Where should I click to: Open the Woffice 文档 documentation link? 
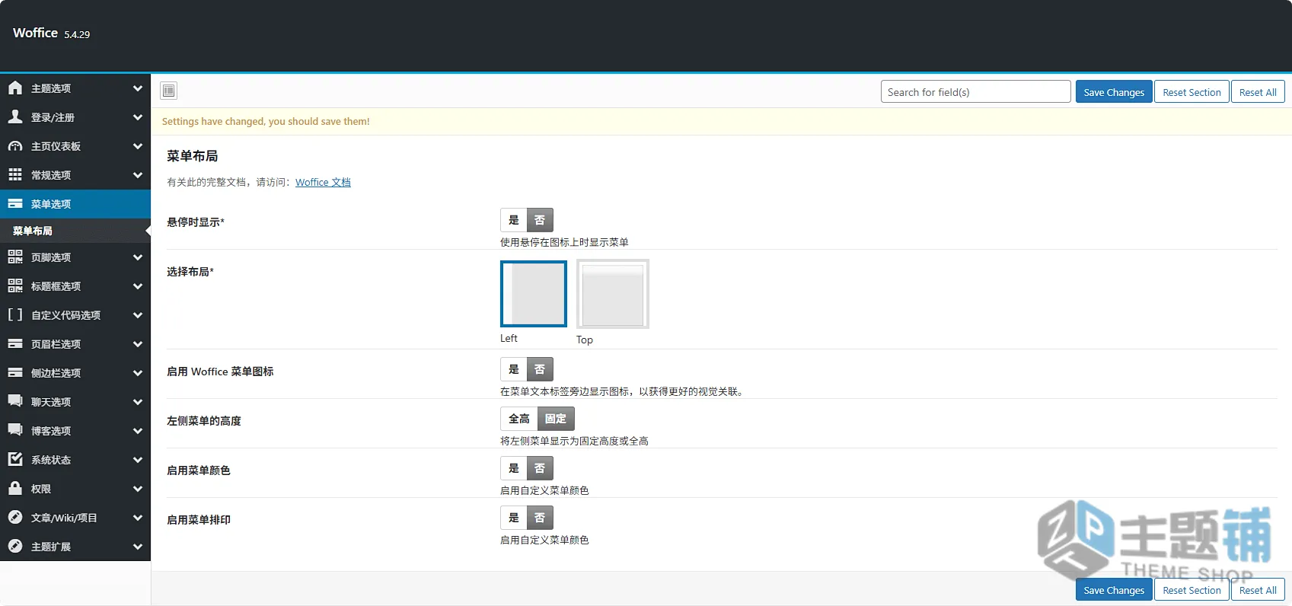coord(323,182)
